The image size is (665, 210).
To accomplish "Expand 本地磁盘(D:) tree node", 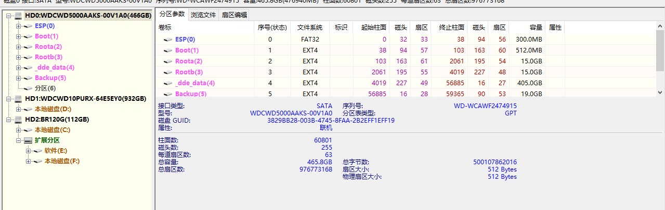I will coord(19,109).
